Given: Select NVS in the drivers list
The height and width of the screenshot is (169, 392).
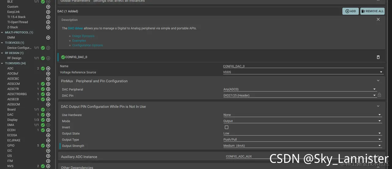Looking at the screenshot, I should point(10,166).
